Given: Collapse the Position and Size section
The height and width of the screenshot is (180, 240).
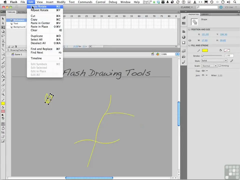Looking at the screenshot, I should 189,29.
